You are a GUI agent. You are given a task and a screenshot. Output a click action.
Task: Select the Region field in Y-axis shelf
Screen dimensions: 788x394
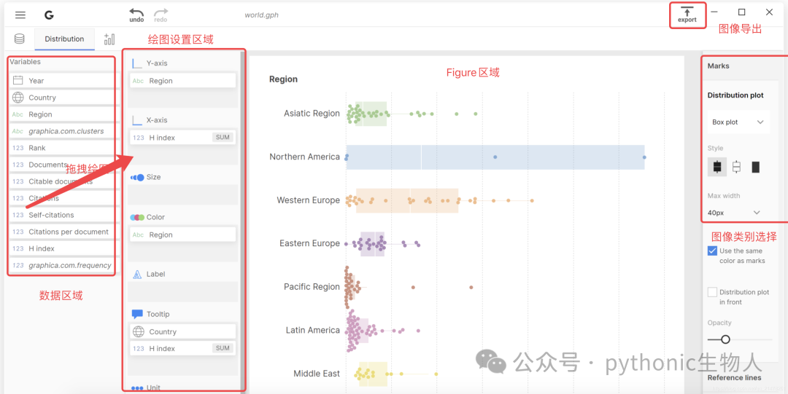coord(182,81)
